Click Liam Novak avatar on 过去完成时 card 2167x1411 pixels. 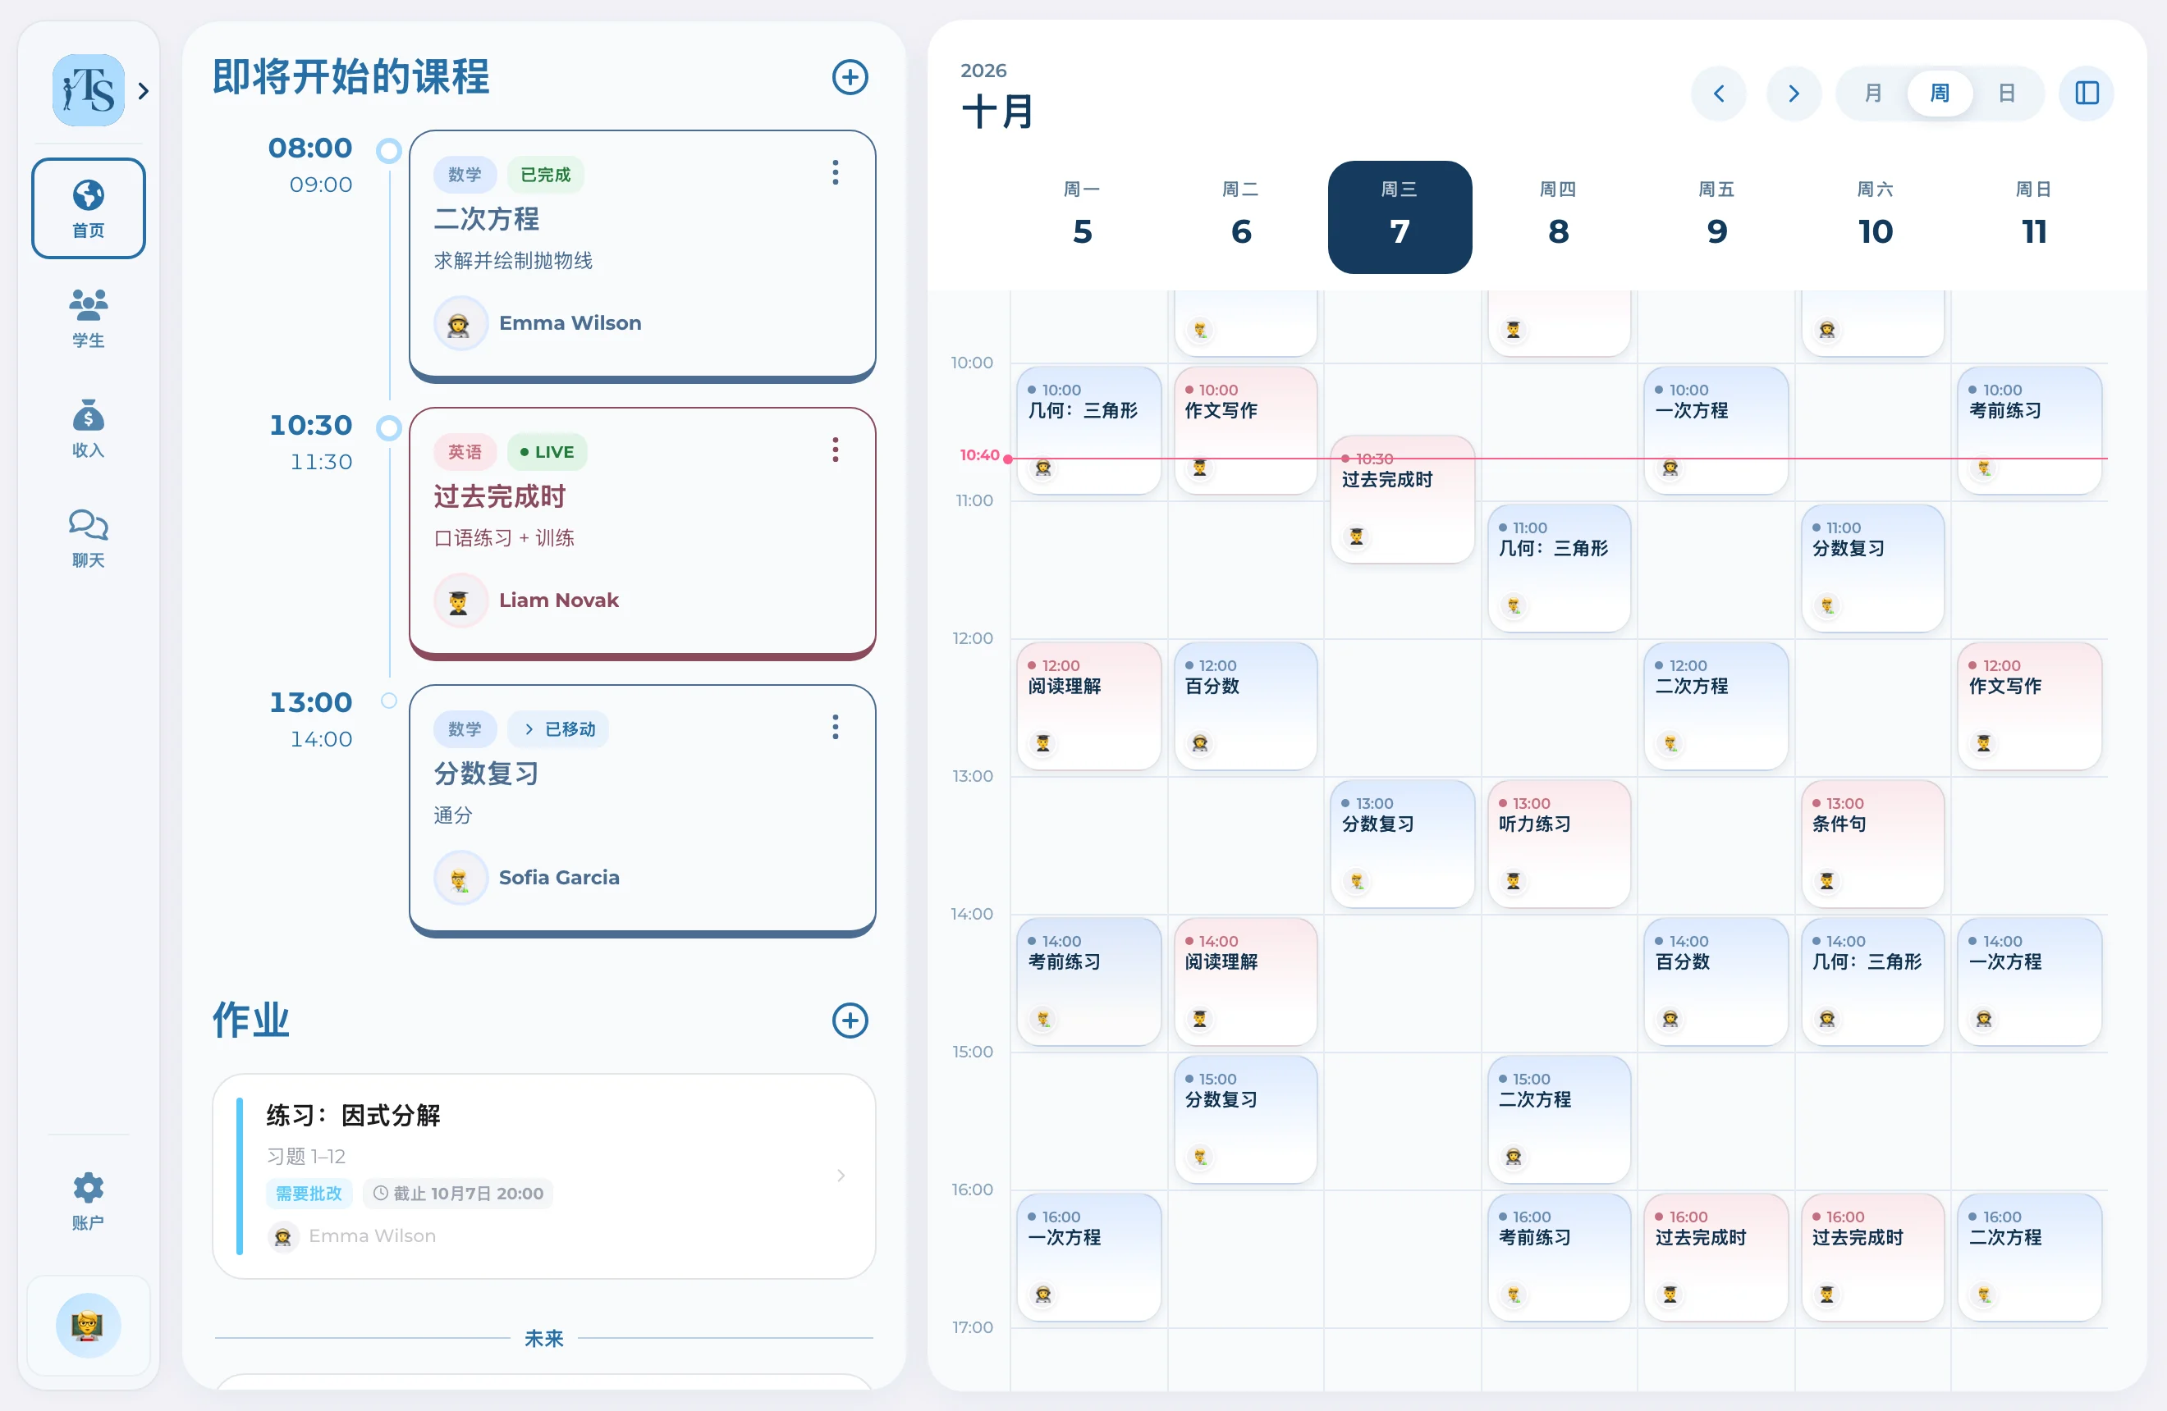point(460,600)
